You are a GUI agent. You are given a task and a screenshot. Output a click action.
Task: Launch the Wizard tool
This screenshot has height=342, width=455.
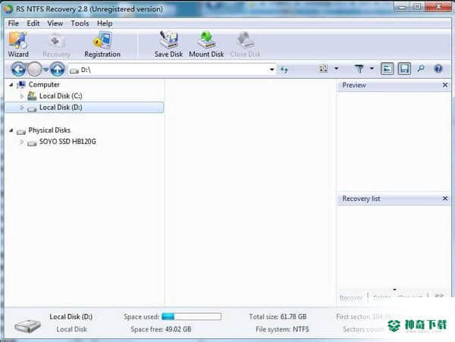tap(18, 45)
